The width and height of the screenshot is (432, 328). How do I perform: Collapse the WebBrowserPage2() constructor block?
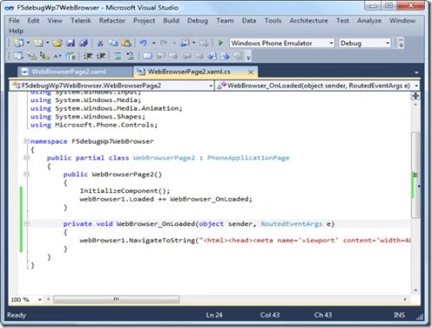(27, 174)
